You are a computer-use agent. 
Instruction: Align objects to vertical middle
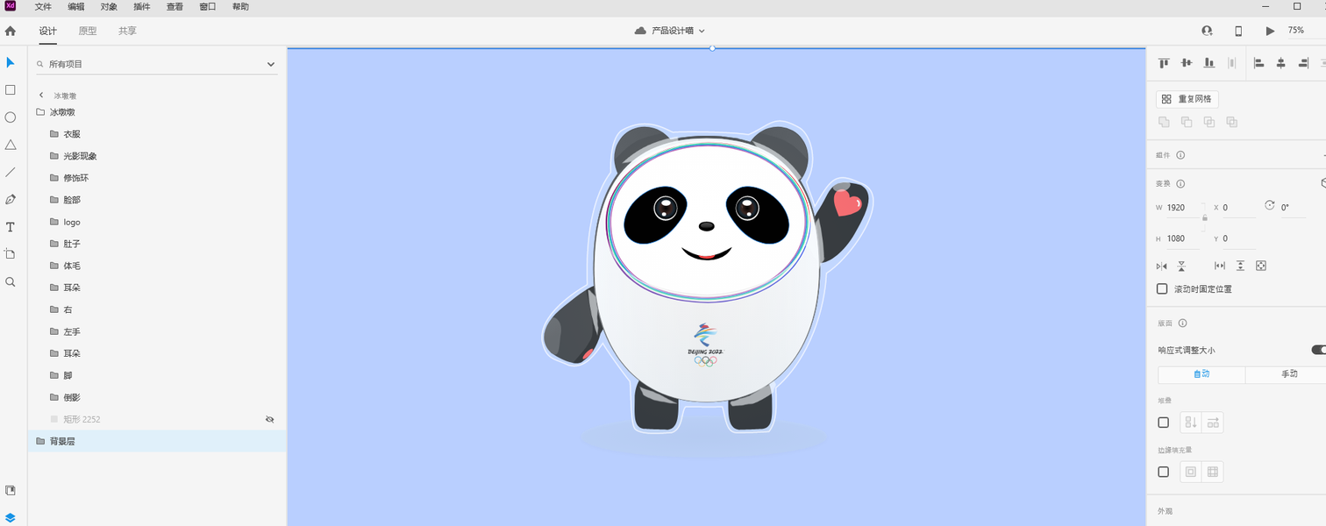(x=1187, y=63)
